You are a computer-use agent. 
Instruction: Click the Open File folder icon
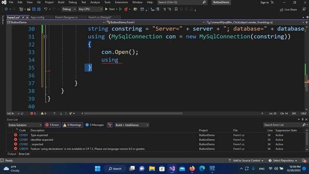point(29,9)
